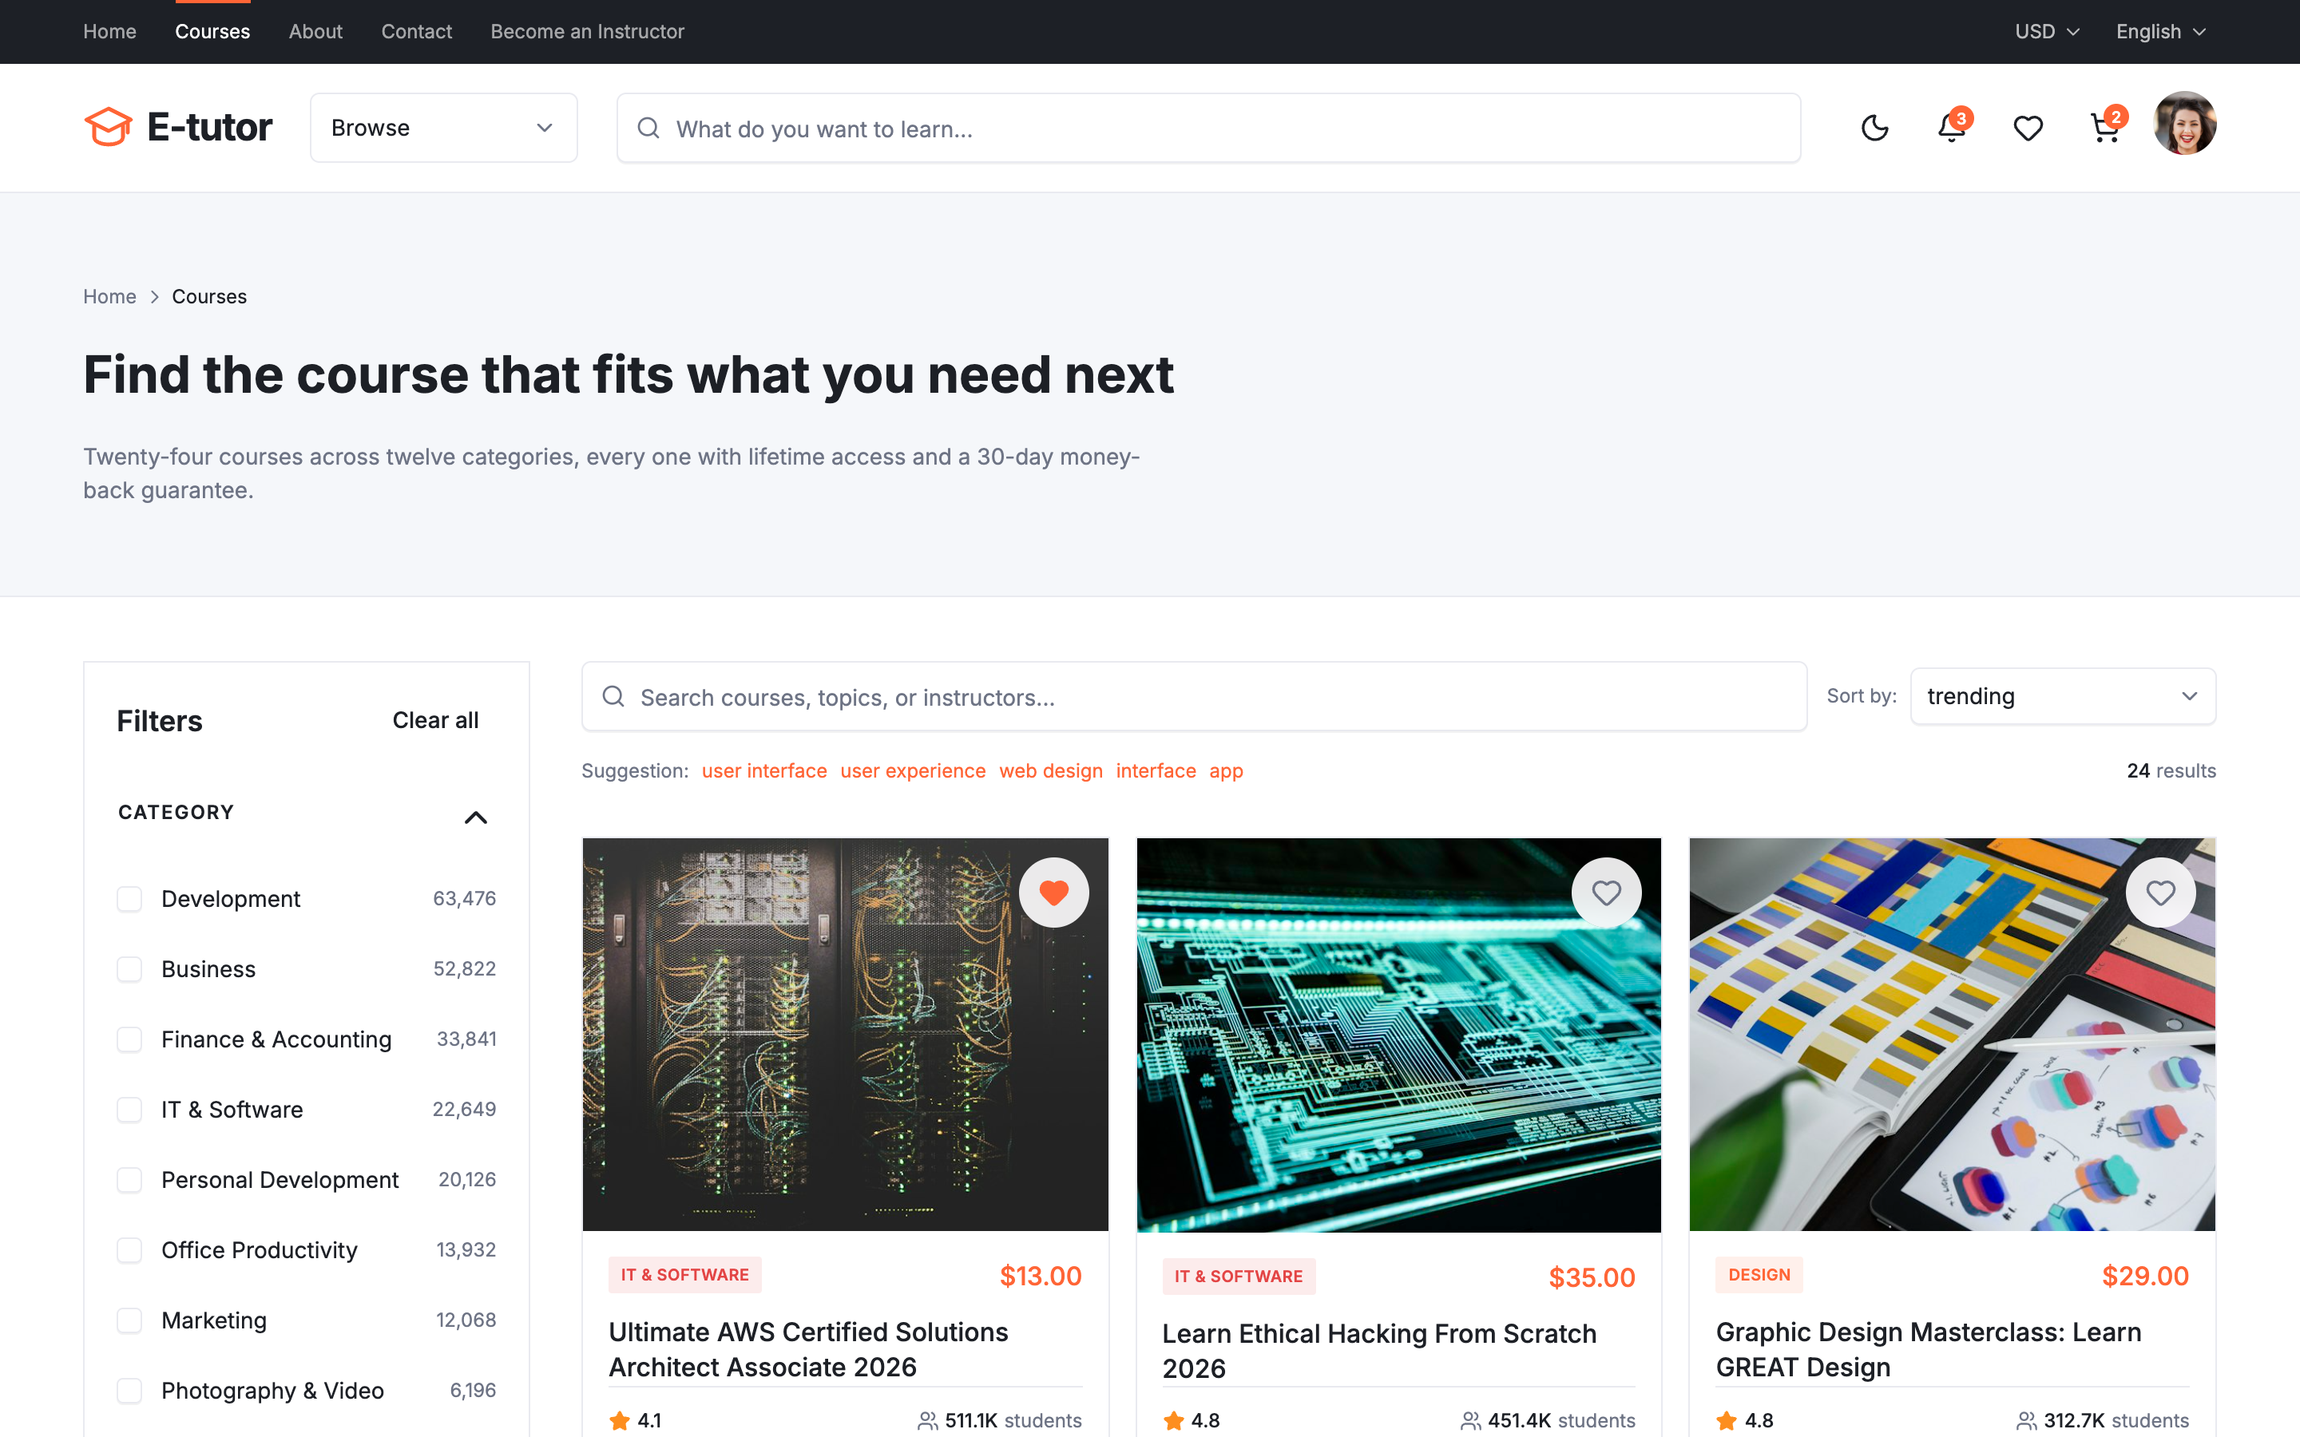Open the Browse dropdown
Viewport: 2300px width, 1437px height.
(x=444, y=128)
